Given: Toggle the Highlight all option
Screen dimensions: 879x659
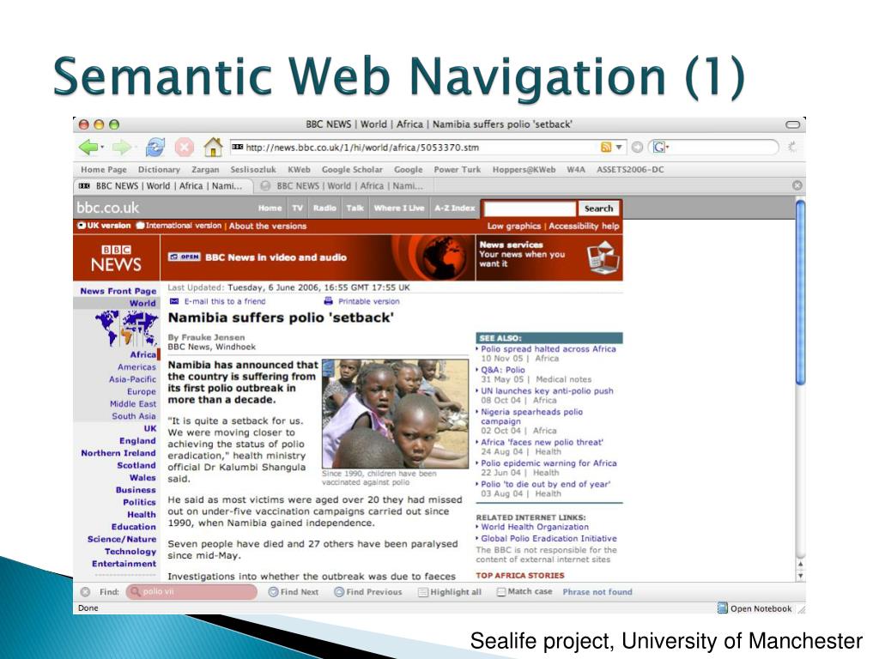Looking at the screenshot, I should point(423,592).
